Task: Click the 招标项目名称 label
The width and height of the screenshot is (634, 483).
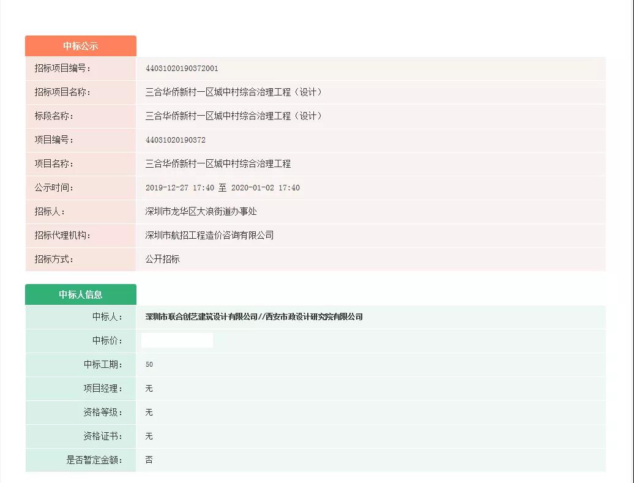Action: click(x=62, y=92)
